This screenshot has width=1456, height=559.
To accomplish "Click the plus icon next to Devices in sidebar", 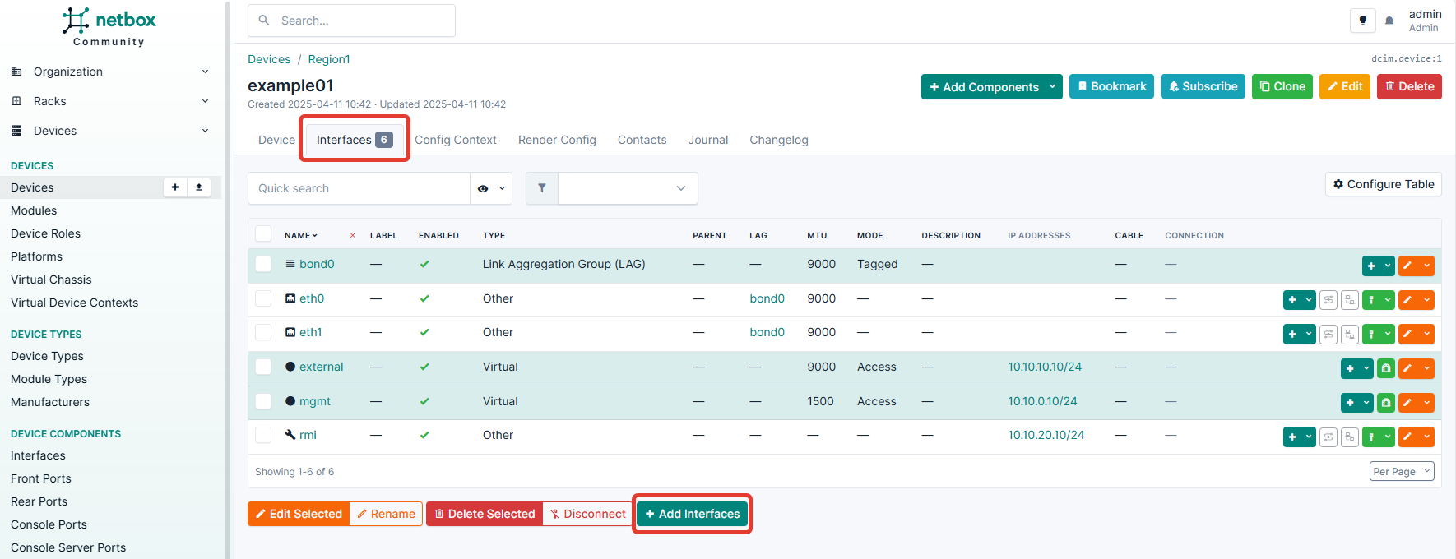I will 175,187.
